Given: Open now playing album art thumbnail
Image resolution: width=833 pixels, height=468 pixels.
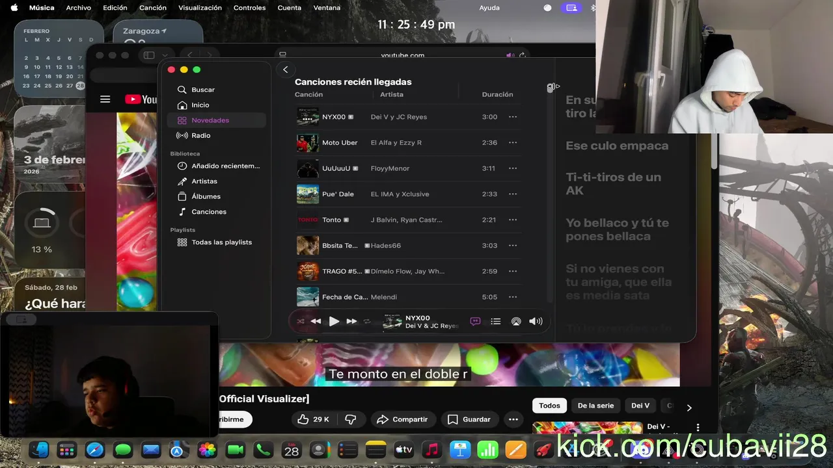Looking at the screenshot, I should [392, 322].
